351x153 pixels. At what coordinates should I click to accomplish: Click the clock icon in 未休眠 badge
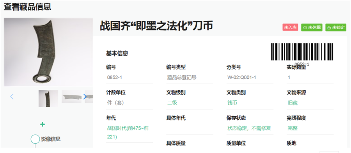click(305, 28)
